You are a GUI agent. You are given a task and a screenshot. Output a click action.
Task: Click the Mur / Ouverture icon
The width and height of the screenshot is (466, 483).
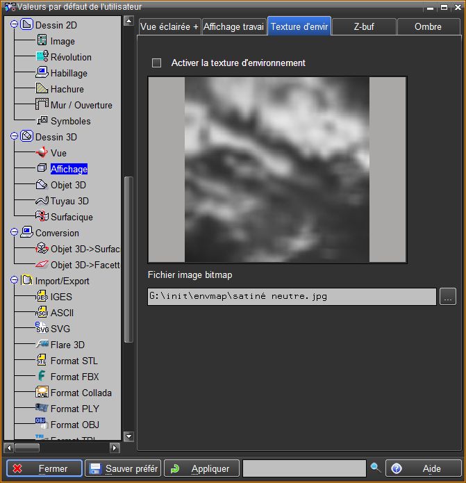coord(42,105)
